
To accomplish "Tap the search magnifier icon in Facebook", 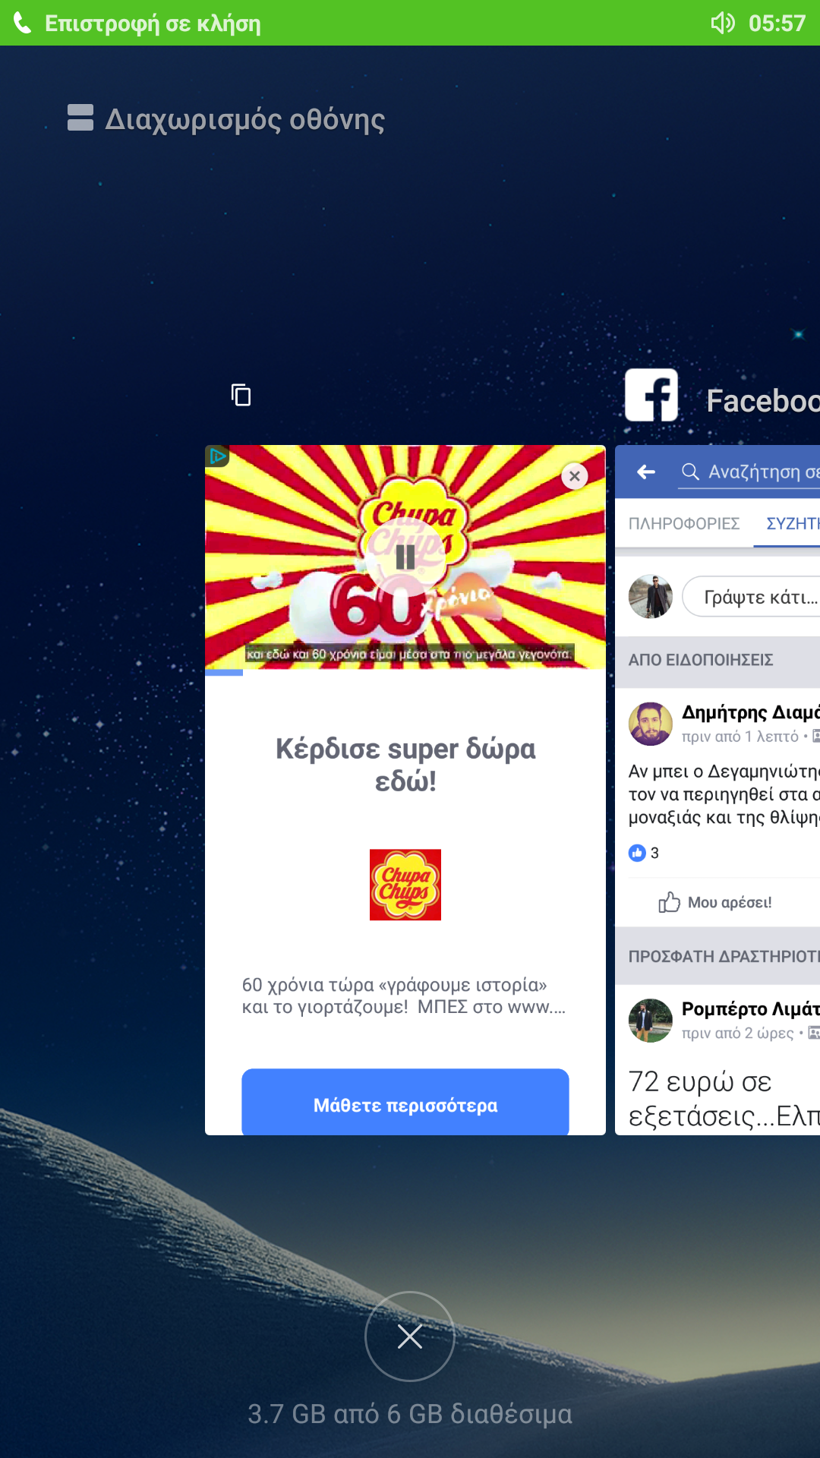I will coord(690,472).
